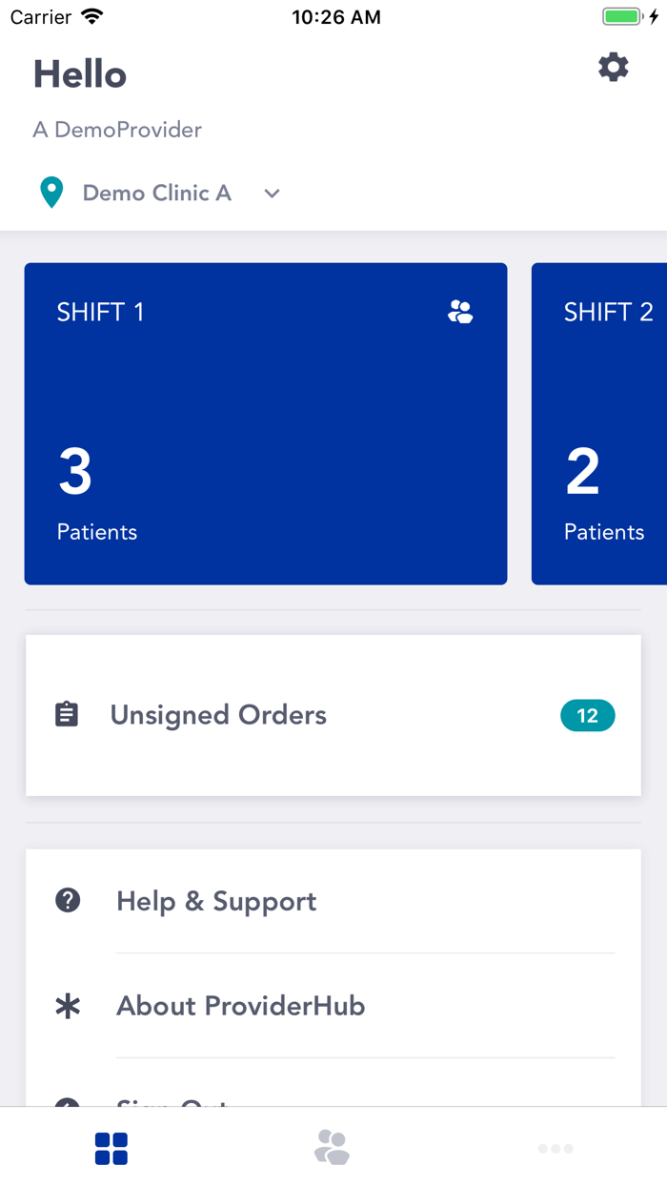This screenshot has height=1186, width=667.
Task: Open the clinic dropdown chevron
Action: tap(272, 194)
